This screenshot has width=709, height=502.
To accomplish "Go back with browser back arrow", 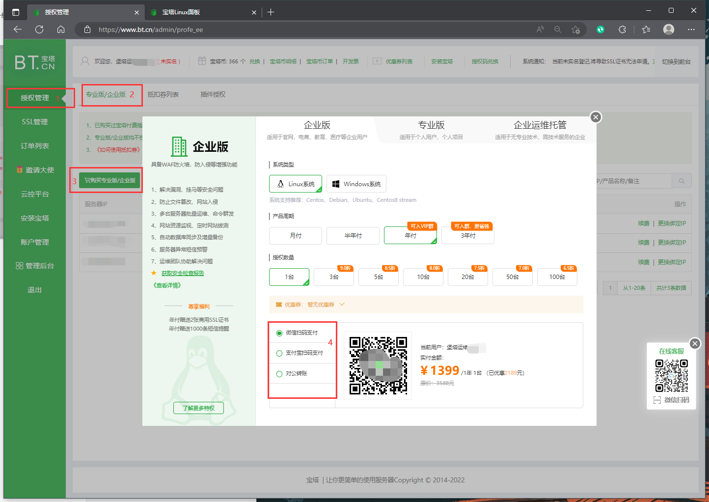I will coord(18,29).
